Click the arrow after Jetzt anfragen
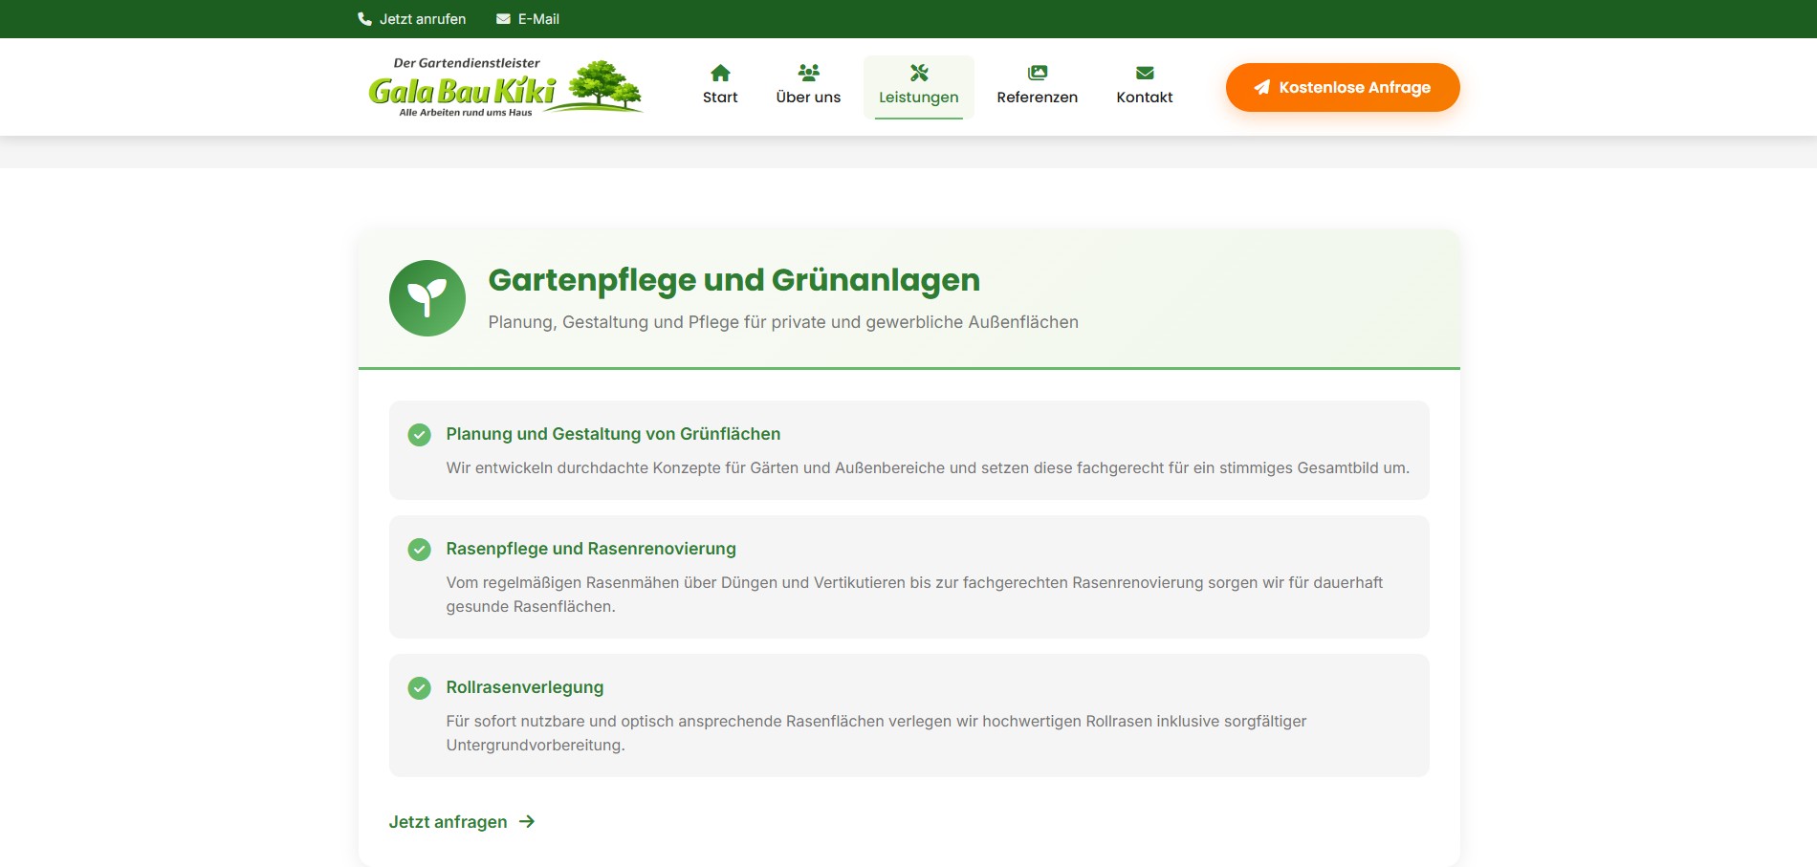Viewport: 1817px width, 867px height. pyautogui.click(x=527, y=822)
